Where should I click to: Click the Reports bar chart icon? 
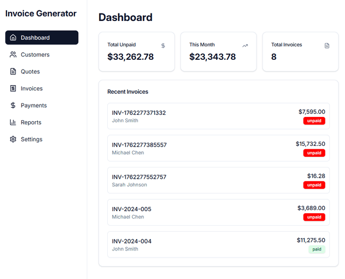click(x=13, y=122)
